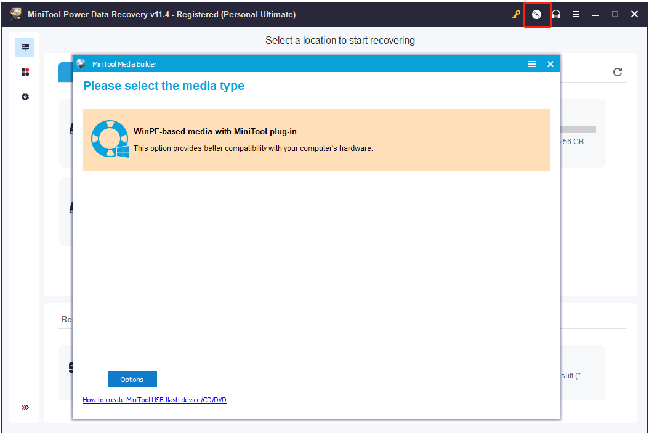
Task: Click 'Select a location to start recovering' text
Action: pyautogui.click(x=341, y=40)
